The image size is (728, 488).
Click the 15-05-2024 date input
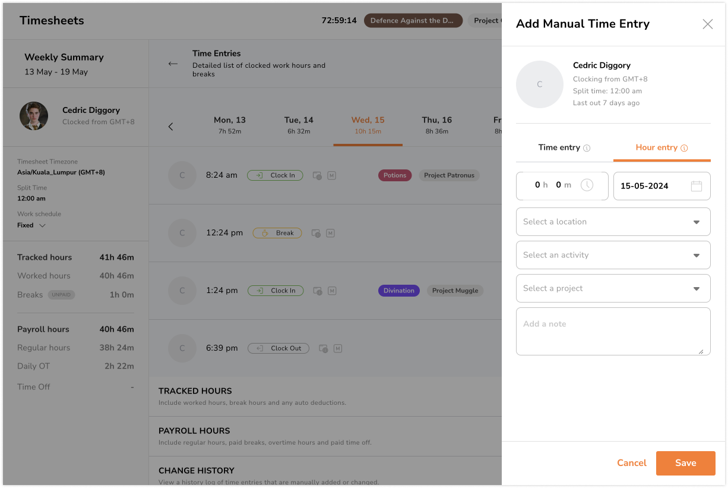pyautogui.click(x=661, y=185)
